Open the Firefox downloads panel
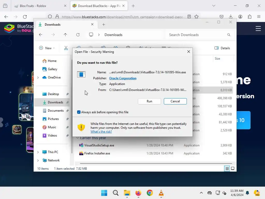 [x=231, y=17]
